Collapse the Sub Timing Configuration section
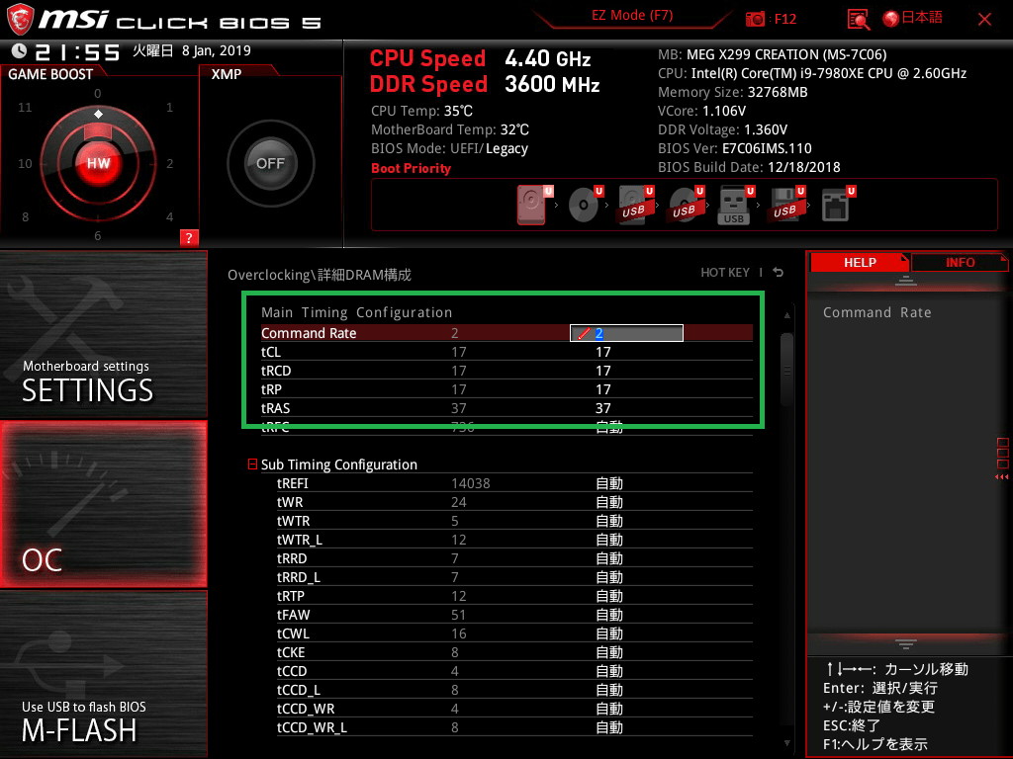The width and height of the screenshot is (1013, 759). (x=252, y=464)
